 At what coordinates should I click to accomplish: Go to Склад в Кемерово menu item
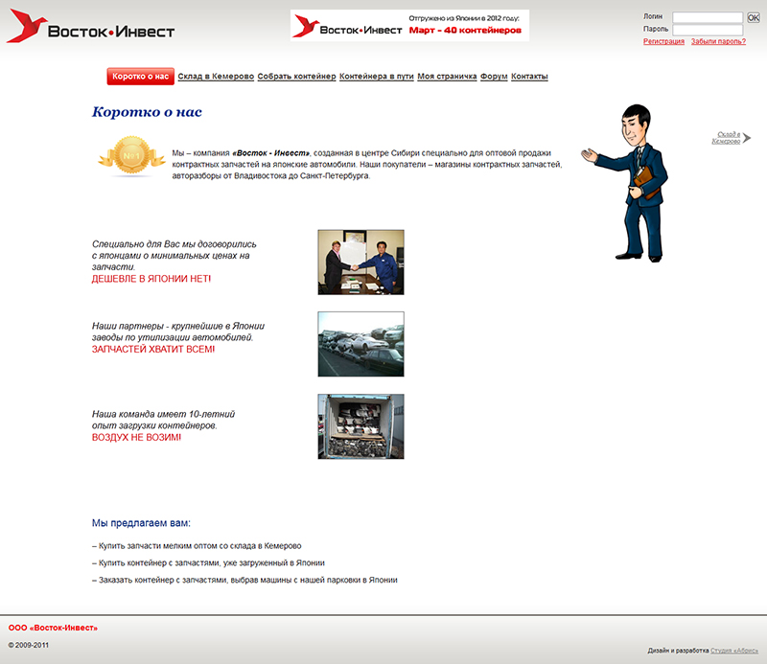216,77
